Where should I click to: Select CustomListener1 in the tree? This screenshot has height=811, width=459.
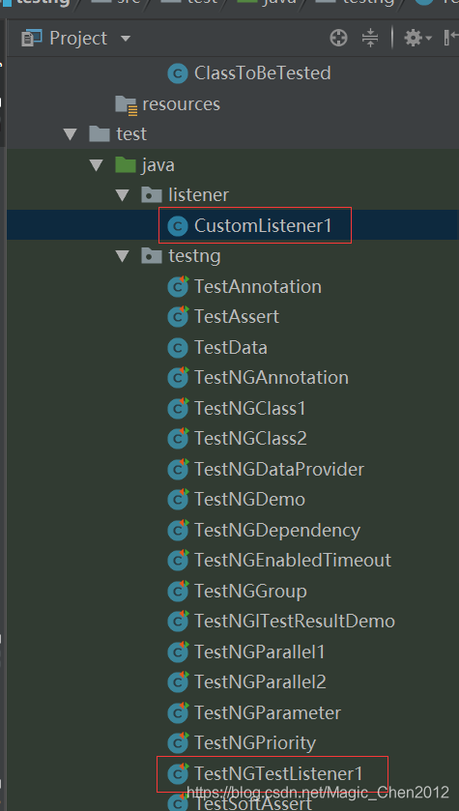click(x=263, y=226)
